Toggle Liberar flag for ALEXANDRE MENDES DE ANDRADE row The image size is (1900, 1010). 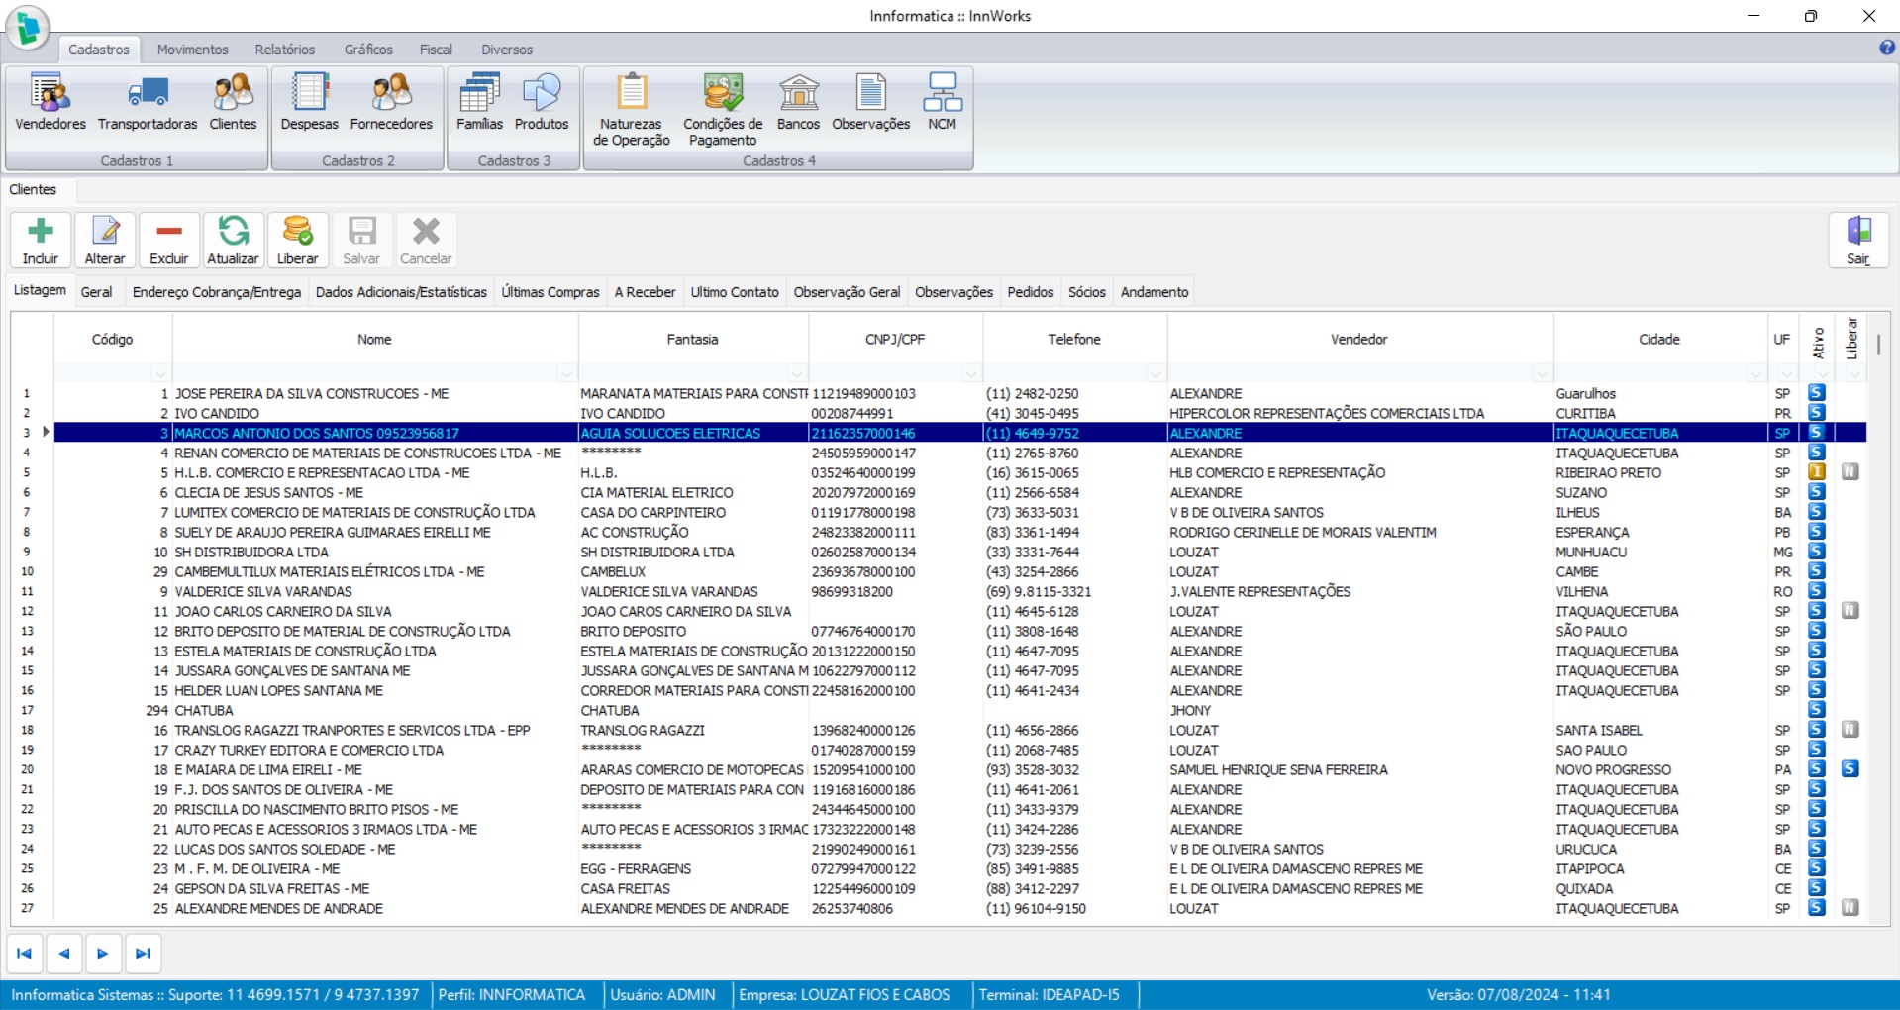click(x=1850, y=908)
